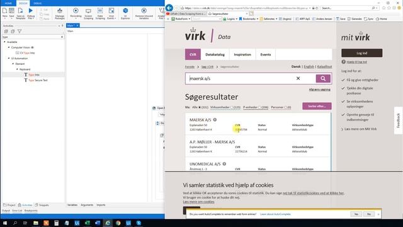Click the Windows Start button
This screenshot has height=227, width=403.
tap(5, 223)
